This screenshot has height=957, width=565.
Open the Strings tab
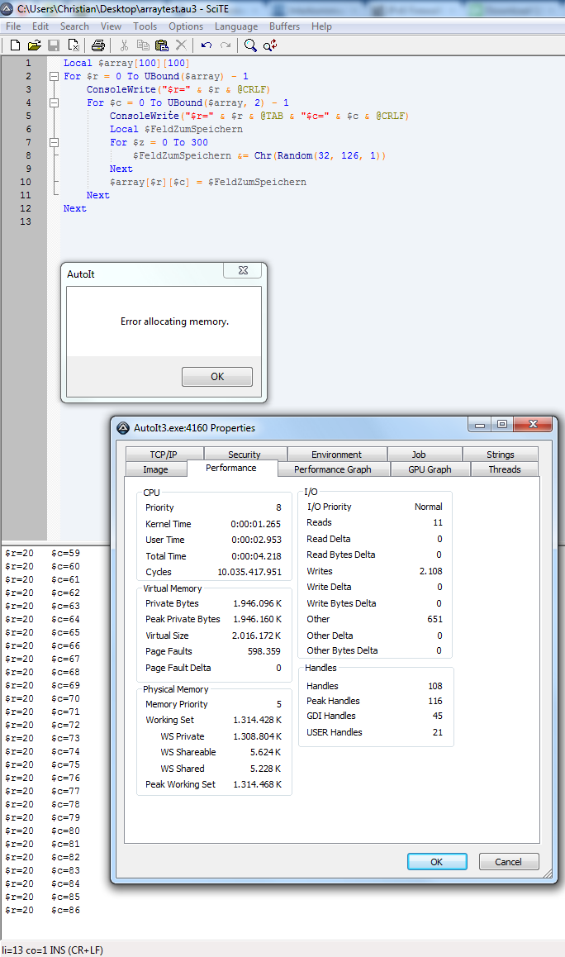click(500, 455)
